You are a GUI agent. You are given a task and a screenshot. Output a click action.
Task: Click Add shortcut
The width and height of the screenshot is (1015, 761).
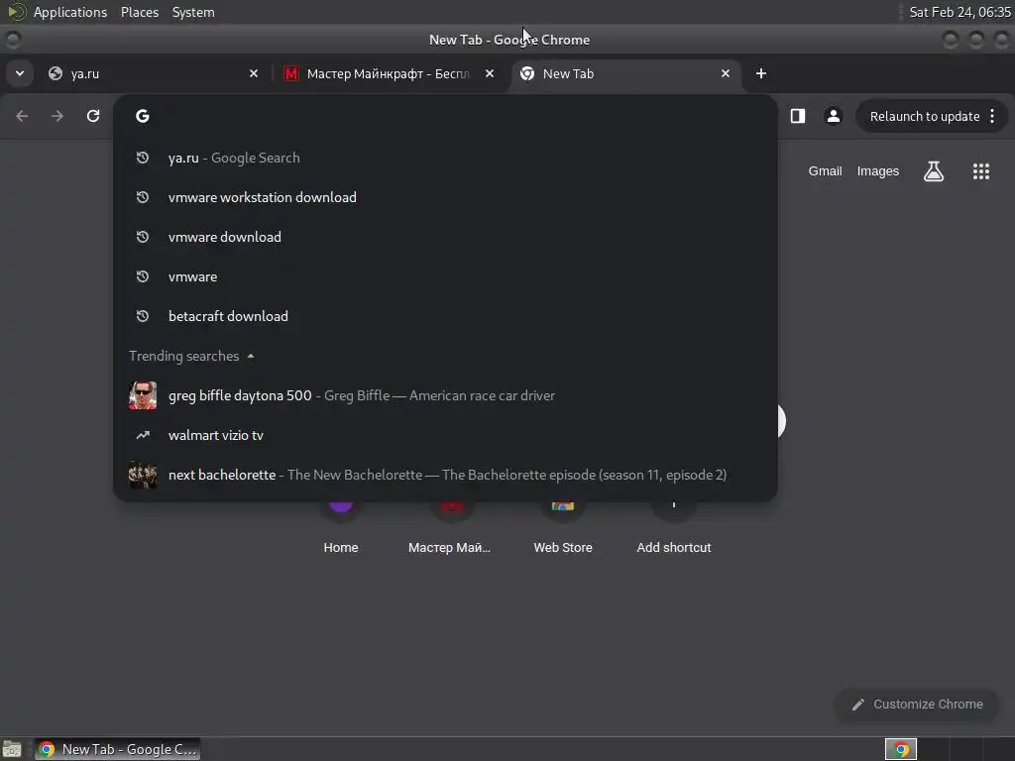(x=674, y=529)
